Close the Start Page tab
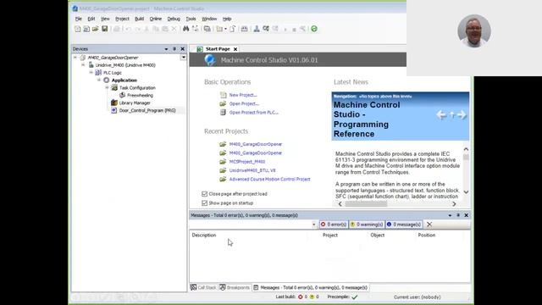Image resolution: width=542 pixels, height=305 pixels. (x=235, y=49)
